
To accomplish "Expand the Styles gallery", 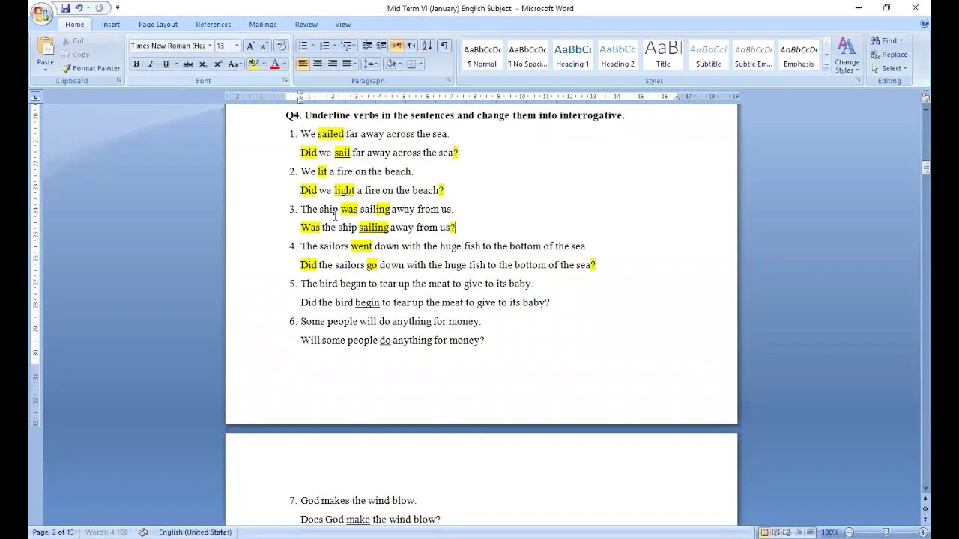I will coord(826,67).
